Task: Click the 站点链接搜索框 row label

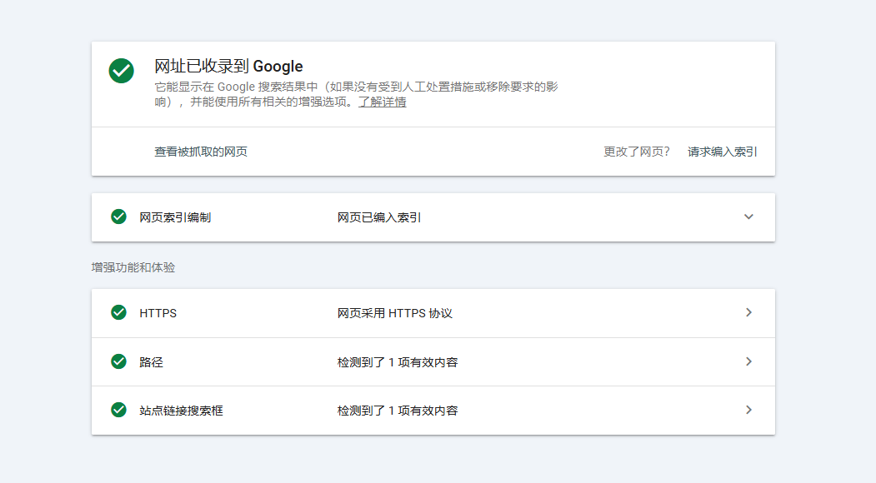Action: tap(181, 411)
